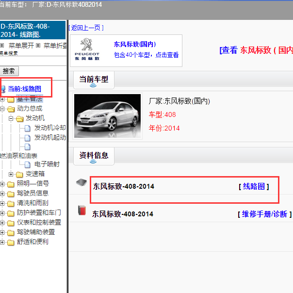Click the 菜单展开 menu option
The height and width of the screenshot is (293, 293).
click(21, 46)
